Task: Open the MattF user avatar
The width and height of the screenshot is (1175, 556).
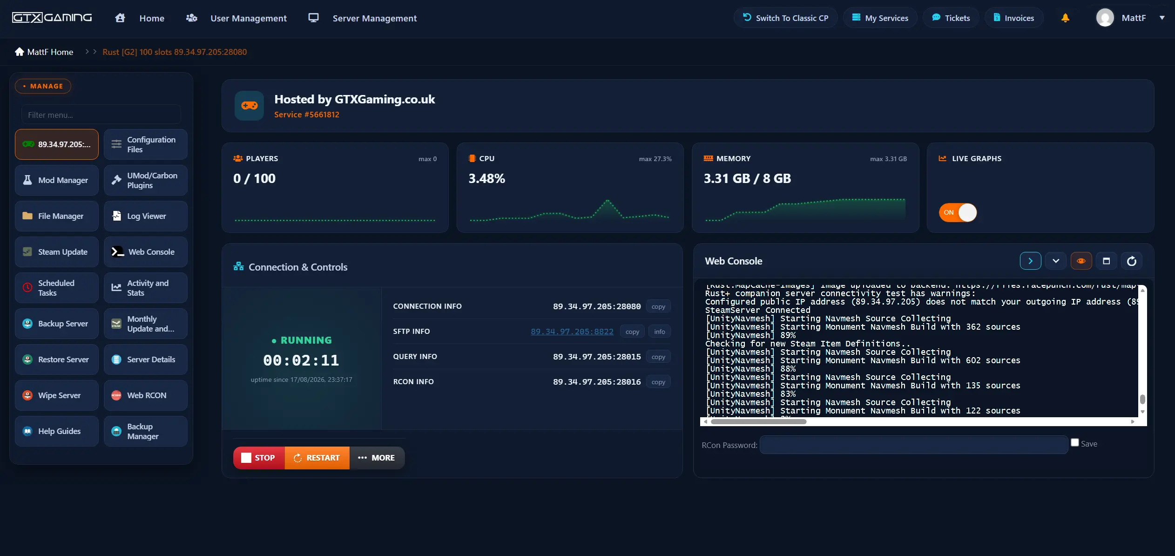Action: click(1105, 18)
